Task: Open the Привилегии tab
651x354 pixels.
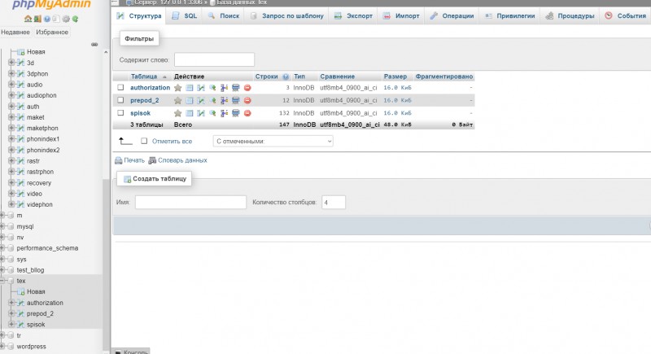Action: [509, 15]
